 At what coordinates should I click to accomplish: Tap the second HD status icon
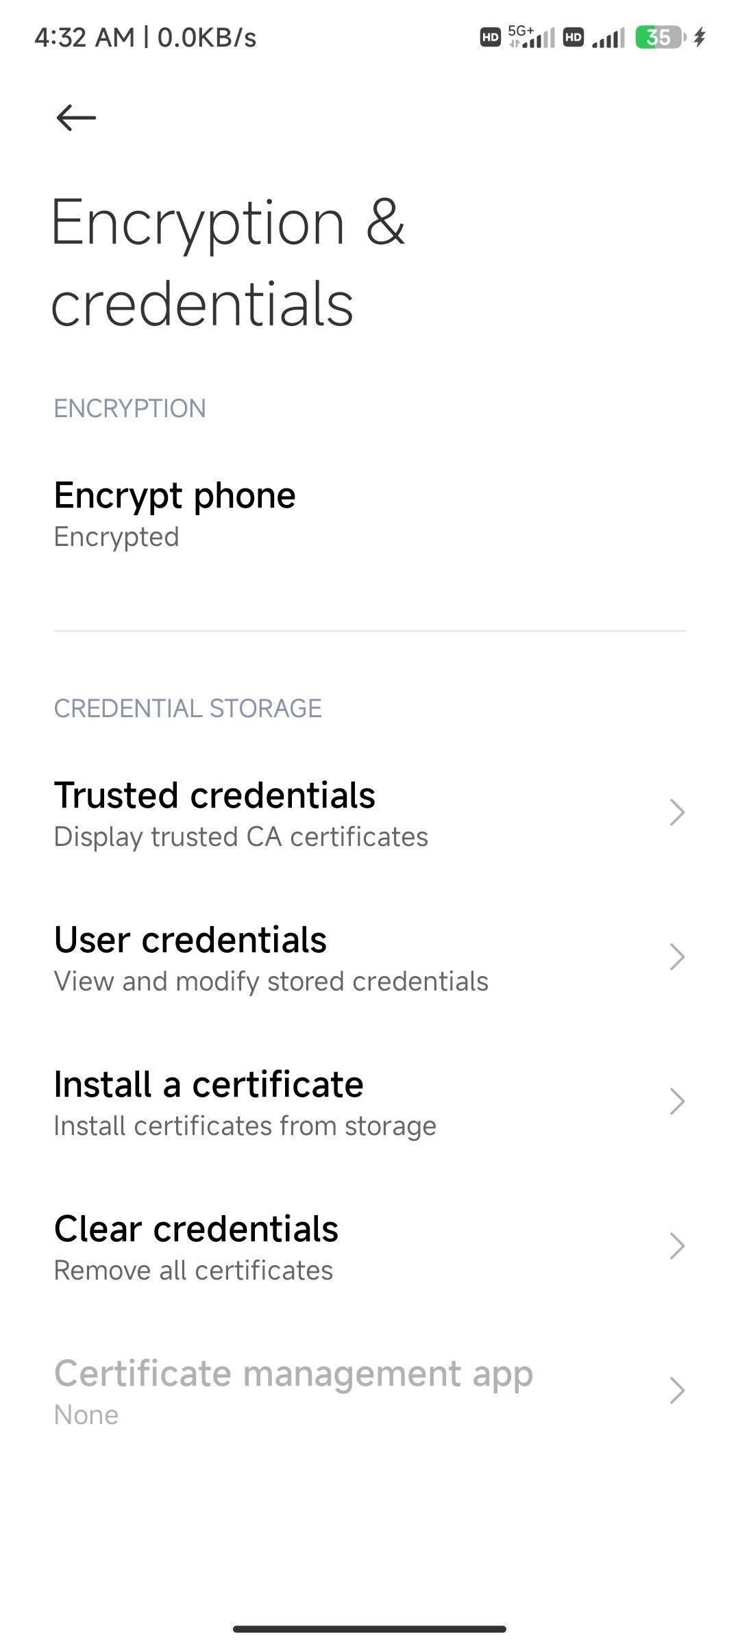pyautogui.click(x=573, y=37)
